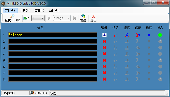Close the MiniLED Display window
The width and height of the screenshot is (170, 97).
[163, 3]
